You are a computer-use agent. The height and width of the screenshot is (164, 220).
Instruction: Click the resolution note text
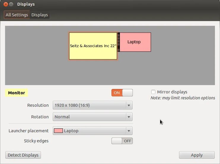(183, 98)
